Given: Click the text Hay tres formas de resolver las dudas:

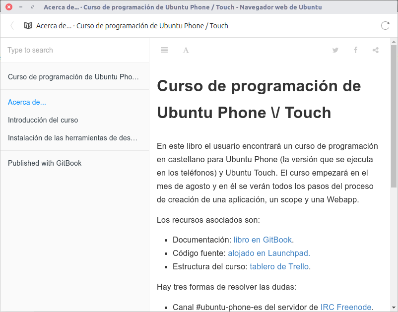Looking at the screenshot, I should pos(226,287).
